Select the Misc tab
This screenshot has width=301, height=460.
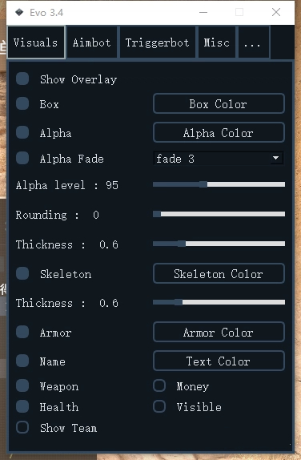pyautogui.click(x=217, y=42)
